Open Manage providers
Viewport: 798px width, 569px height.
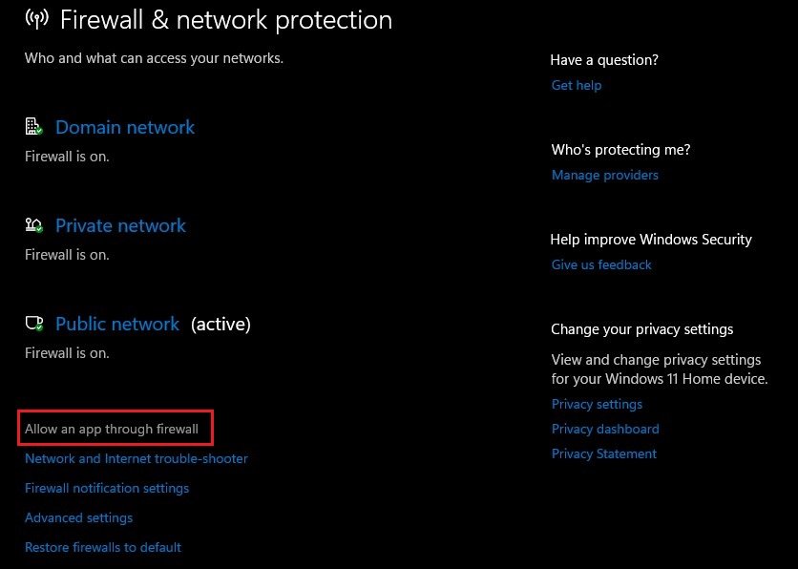pyautogui.click(x=605, y=175)
